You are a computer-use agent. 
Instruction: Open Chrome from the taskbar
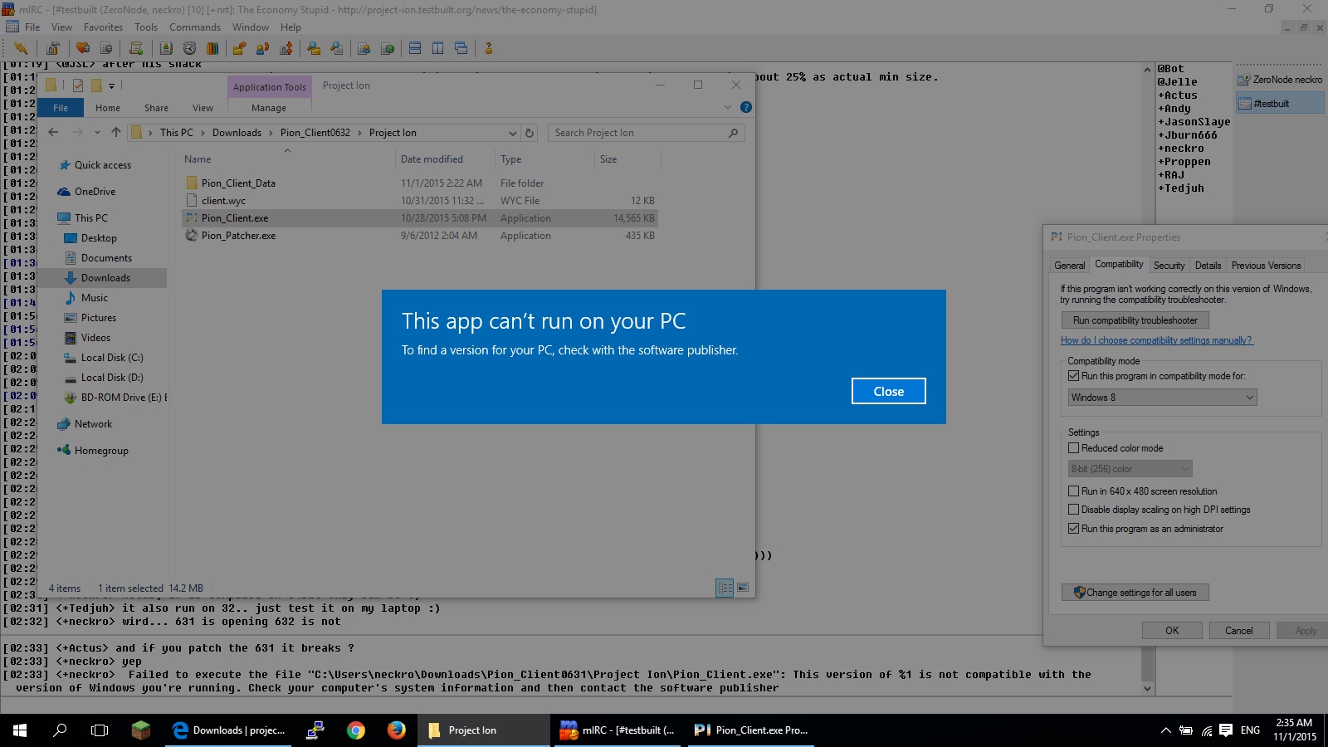click(x=356, y=730)
